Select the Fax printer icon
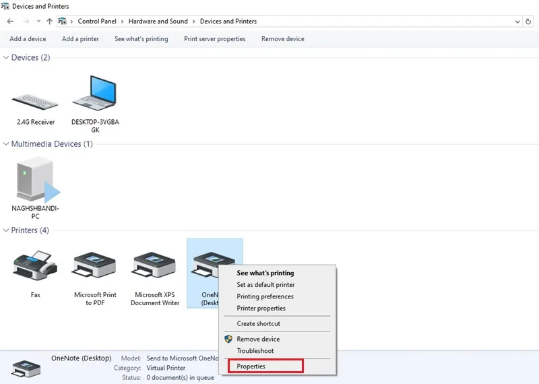 pos(35,265)
